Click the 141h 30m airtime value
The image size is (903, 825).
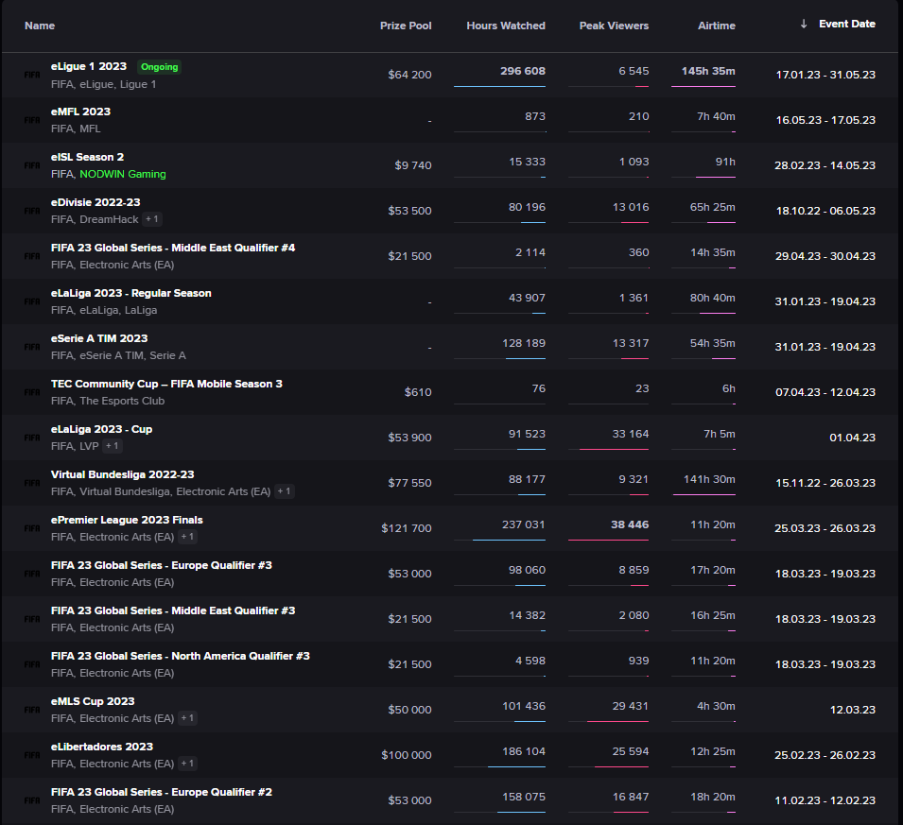coord(709,479)
